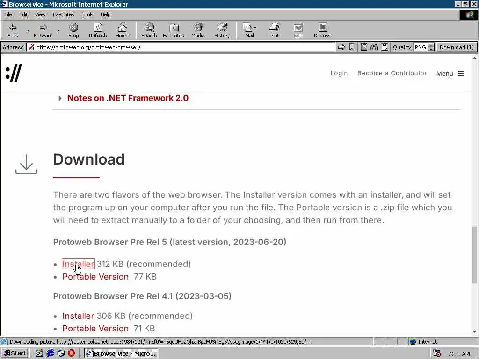Click the Downloading picture status bar text
Image resolution: width=479 pixels, height=359 pixels.
point(160,342)
